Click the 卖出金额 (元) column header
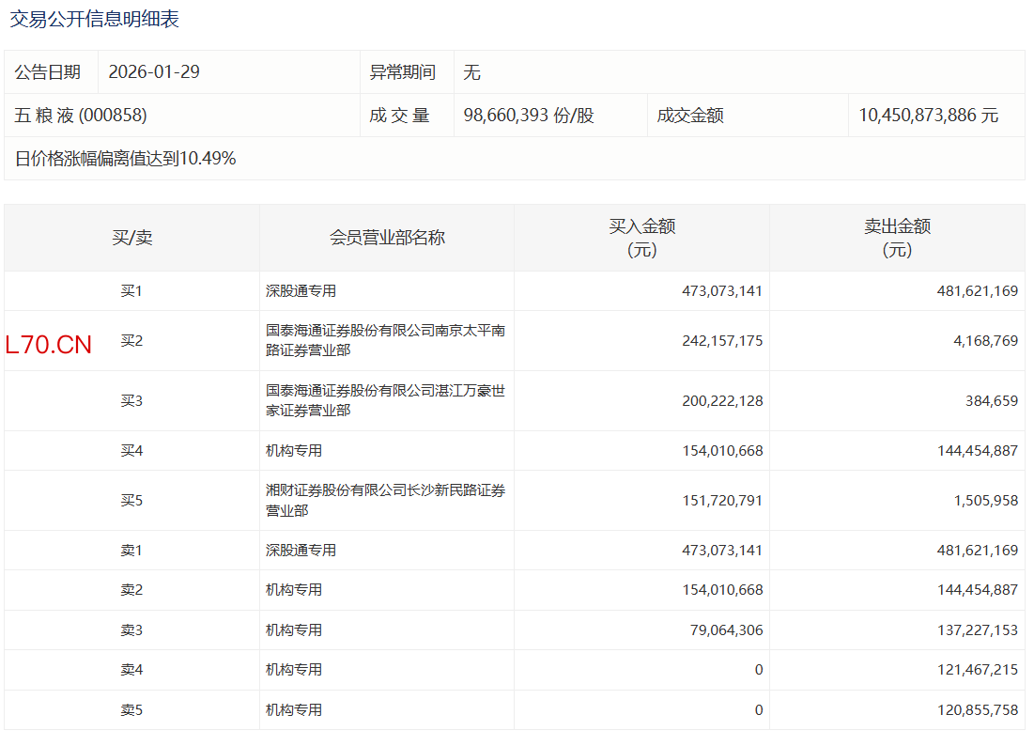Image resolution: width=1034 pixels, height=746 pixels. [897, 238]
